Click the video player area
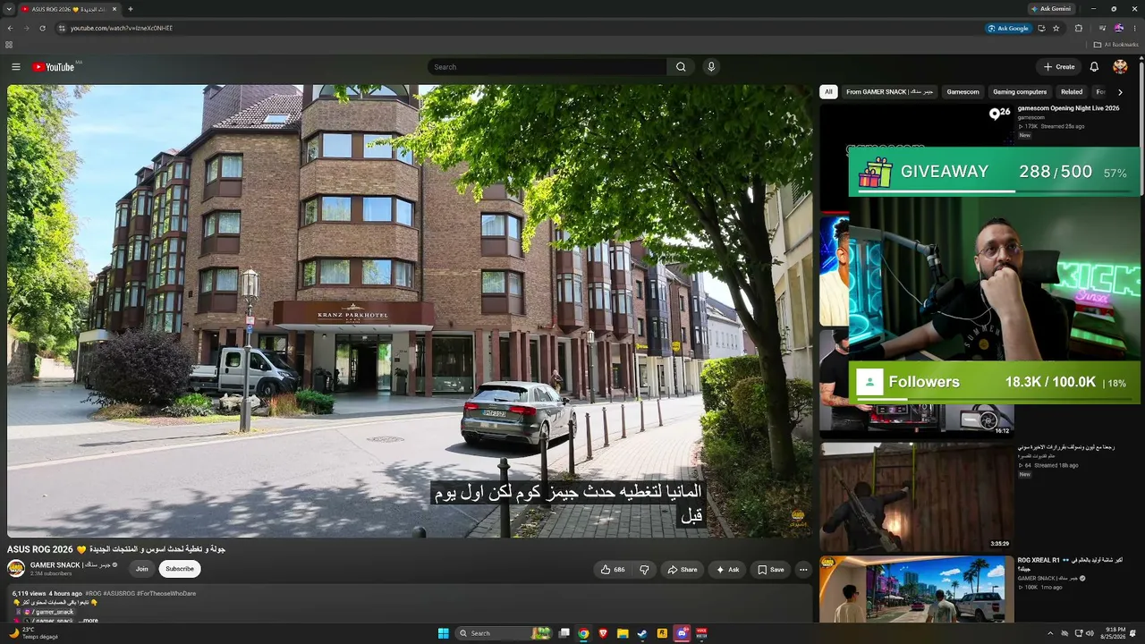The height and width of the screenshot is (644, 1145). 411,311
